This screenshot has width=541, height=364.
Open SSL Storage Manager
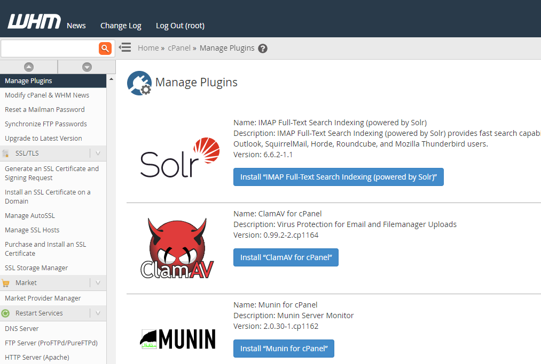coord(36,268)
